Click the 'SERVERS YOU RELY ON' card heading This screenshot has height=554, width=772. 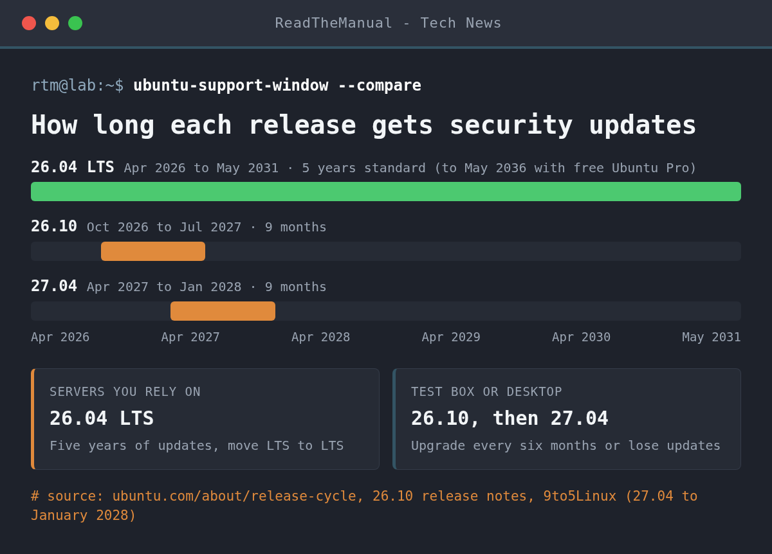point(125,391)
